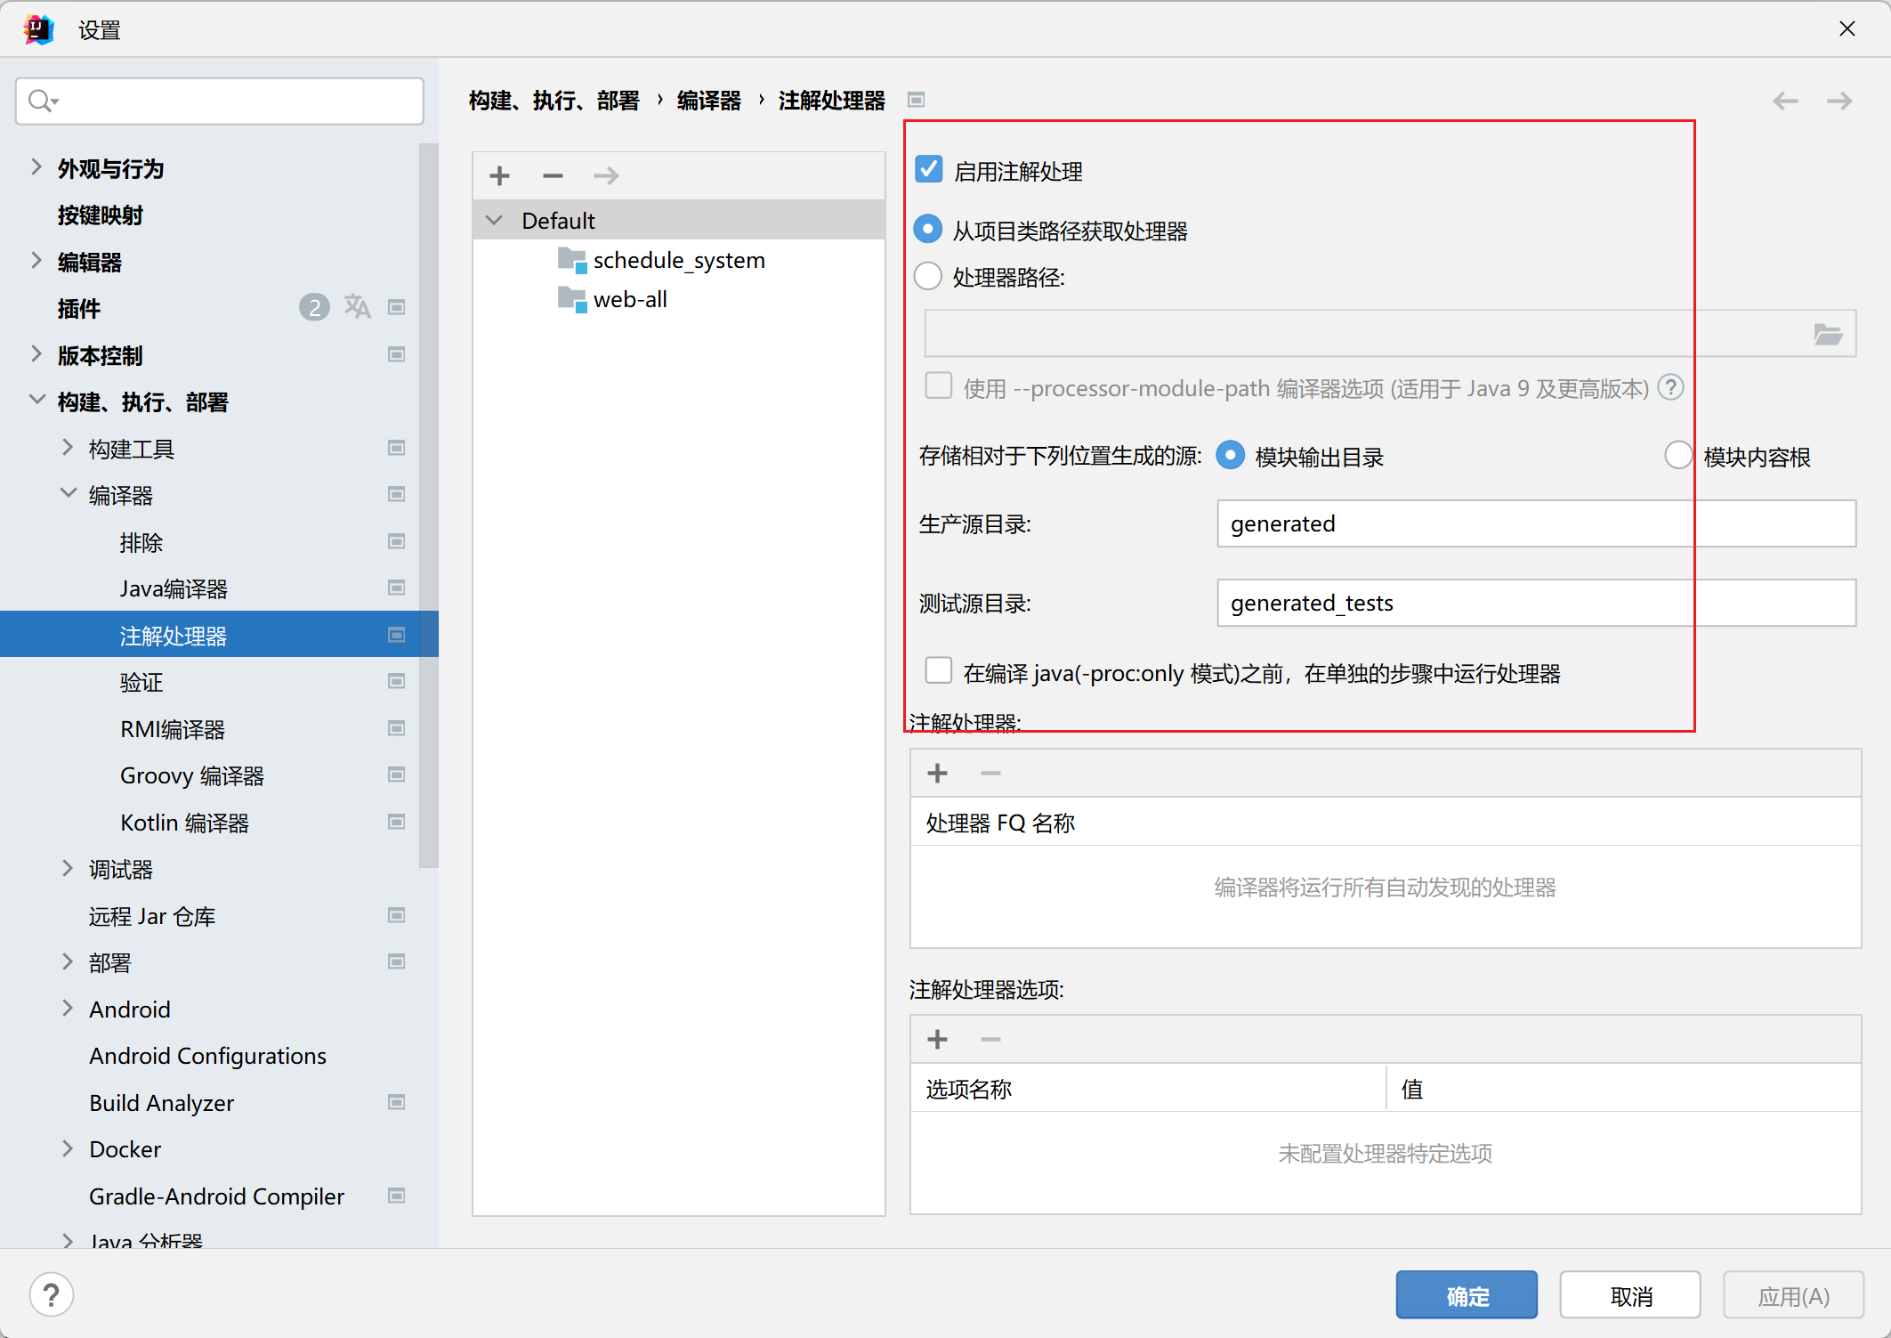Image resolution: width=1891 pixels, height=1338 pixels.
Task: Remove selected profile with minus icon
Action: 553,175
